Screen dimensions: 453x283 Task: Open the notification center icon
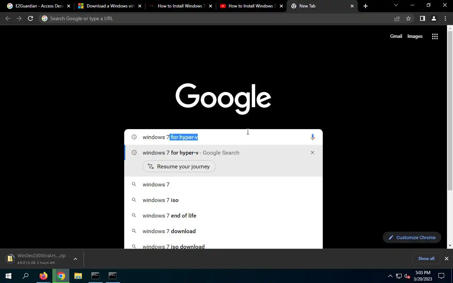pos(441,276)
